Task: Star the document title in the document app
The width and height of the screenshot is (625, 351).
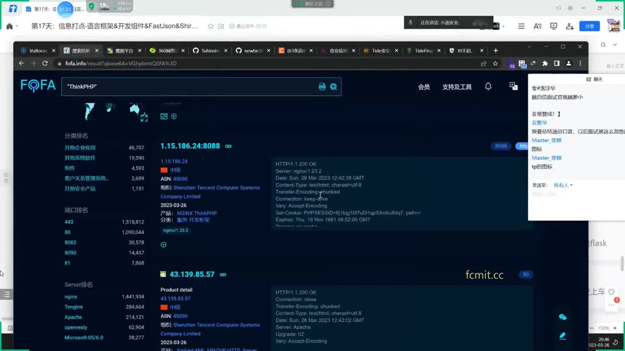Action: click(211, 26)
